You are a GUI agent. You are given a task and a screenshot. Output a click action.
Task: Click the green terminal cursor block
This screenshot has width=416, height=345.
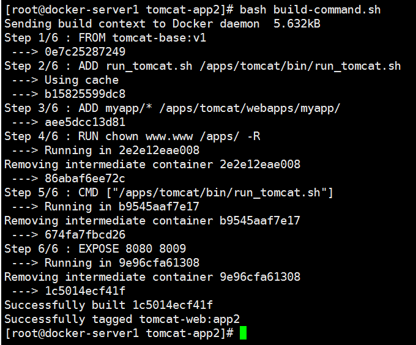tap(243, 333)
